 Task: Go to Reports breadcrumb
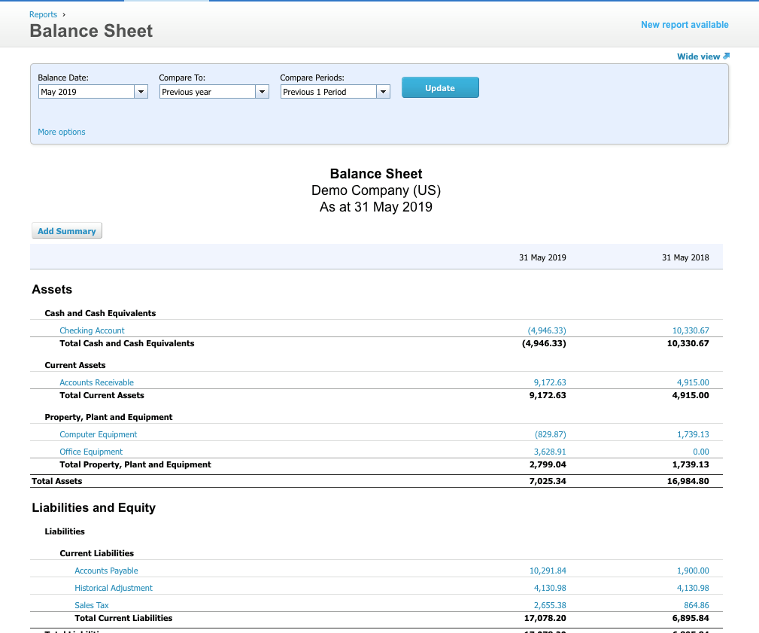point(43,14)
